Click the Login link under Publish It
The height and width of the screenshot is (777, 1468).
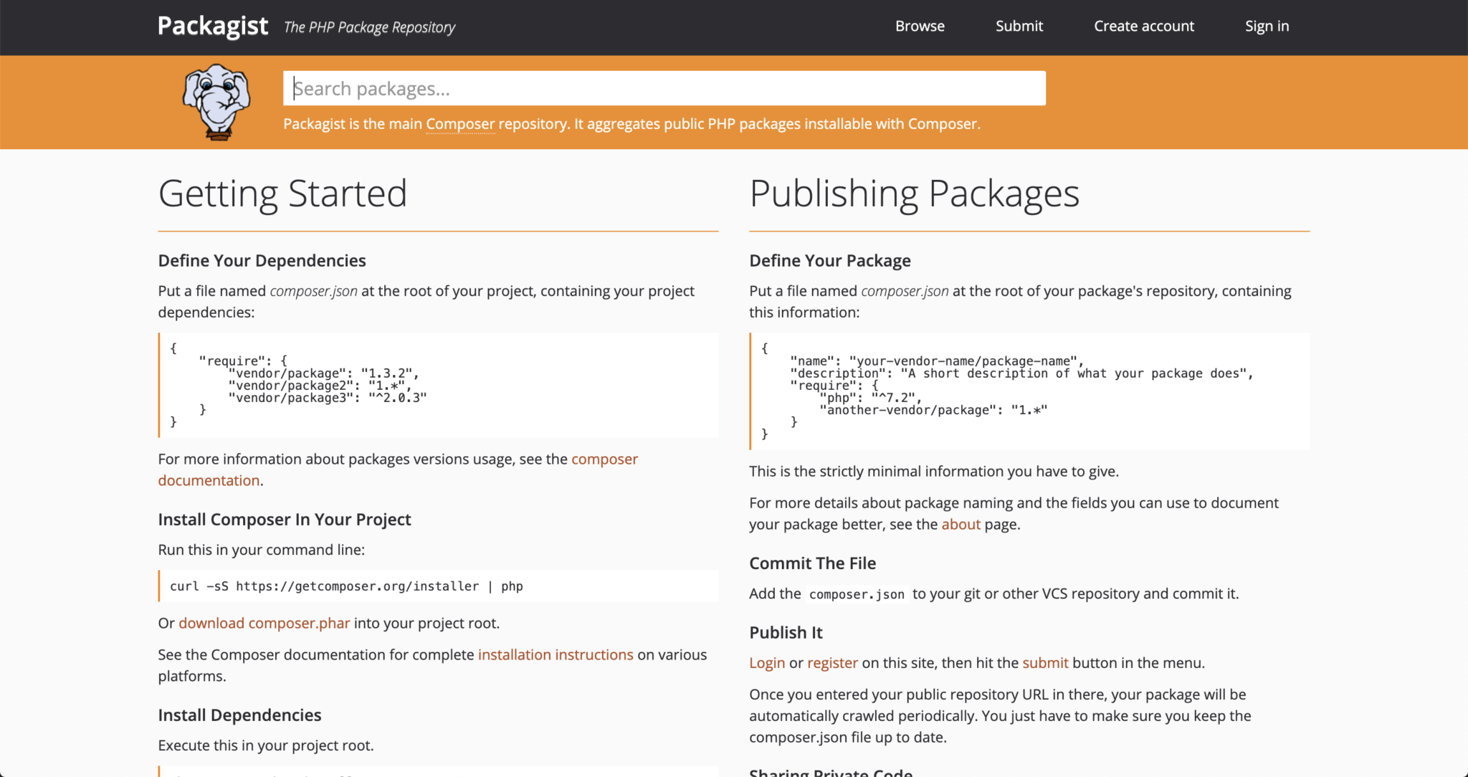[766, 662]
